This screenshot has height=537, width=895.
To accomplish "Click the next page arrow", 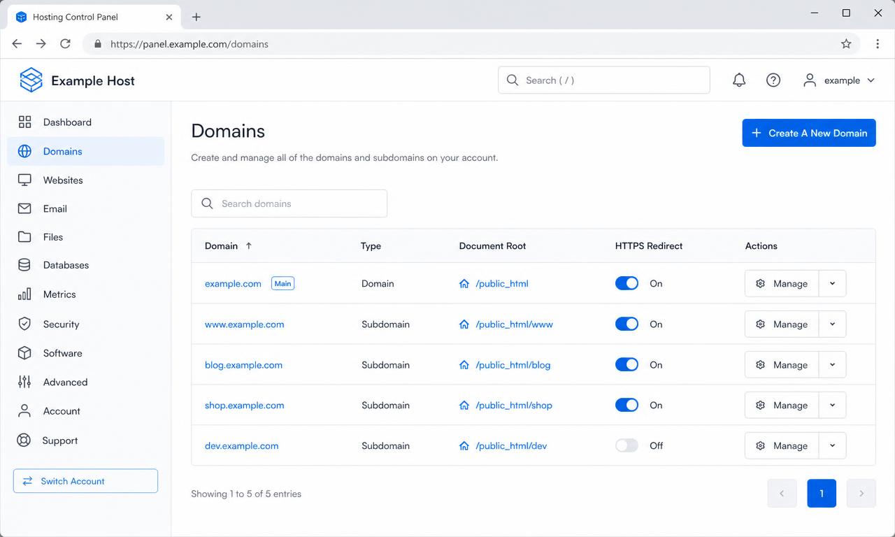I will click(x=861, y=494).
